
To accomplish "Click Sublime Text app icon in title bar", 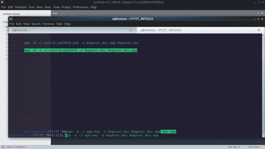I will pyautogui.click(x=2, y=2).
